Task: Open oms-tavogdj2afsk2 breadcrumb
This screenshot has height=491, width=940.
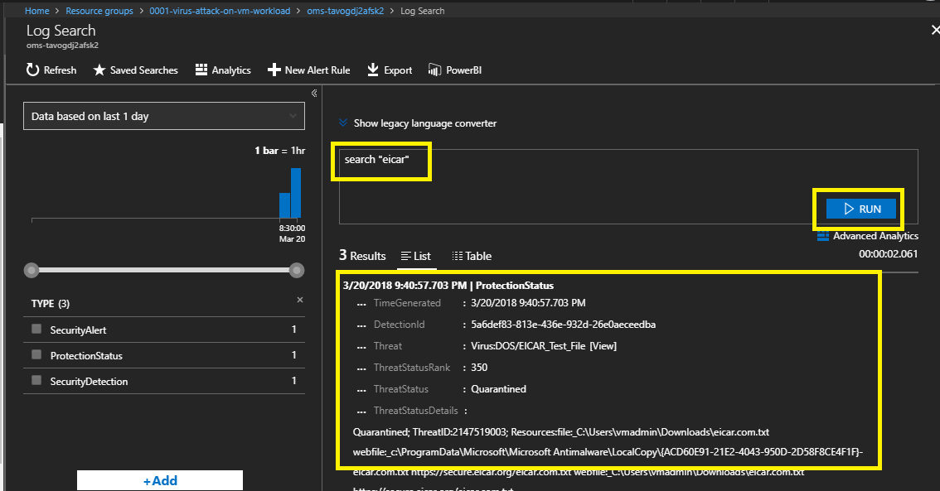Action: click(346, 11)
